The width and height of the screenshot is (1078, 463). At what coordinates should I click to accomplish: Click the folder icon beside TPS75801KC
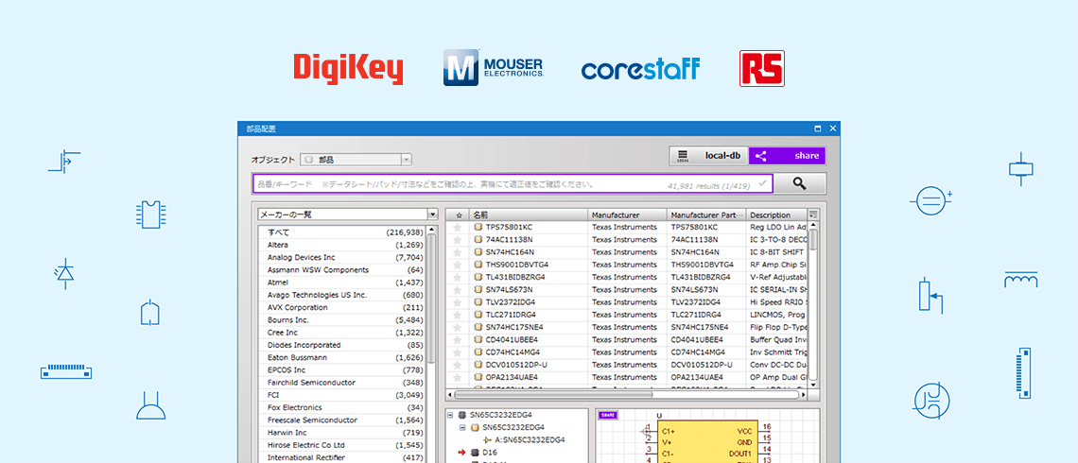point(478,227)
